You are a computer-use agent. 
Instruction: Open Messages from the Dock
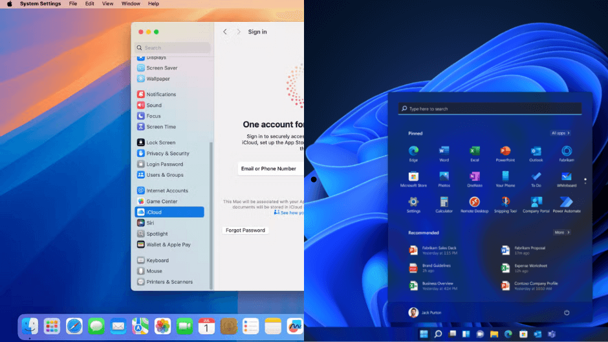96,327
